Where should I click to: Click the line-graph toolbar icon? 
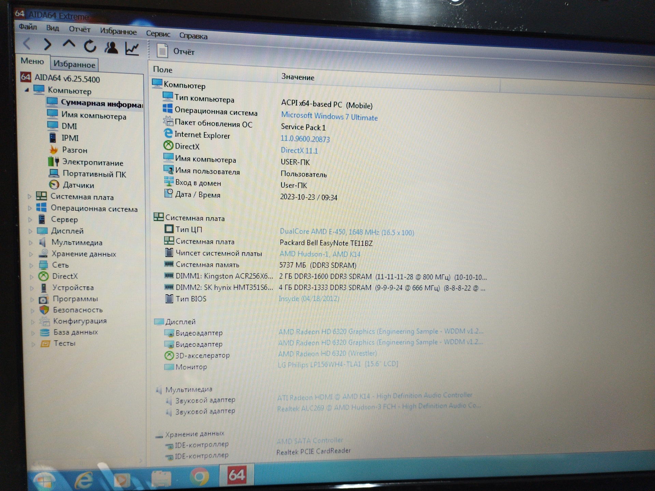click(132, 49)
